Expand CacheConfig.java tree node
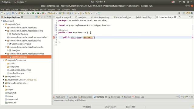 point(8,34)
